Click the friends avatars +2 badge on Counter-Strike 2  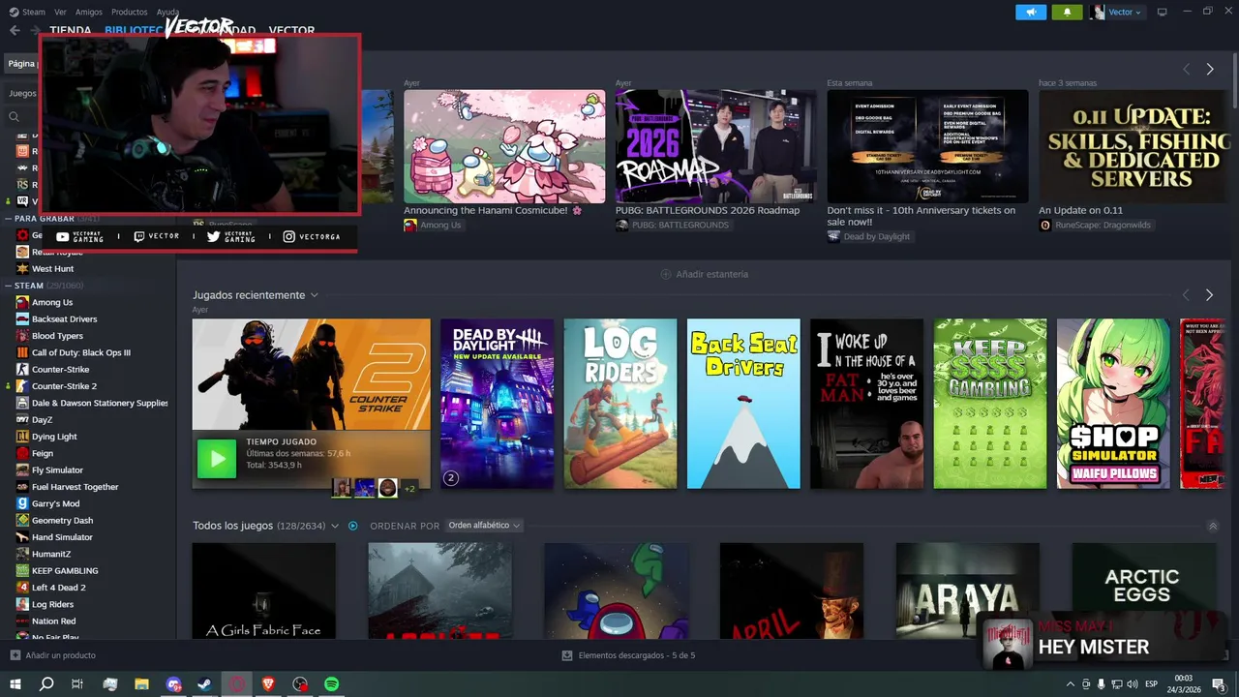pos(409,488)
